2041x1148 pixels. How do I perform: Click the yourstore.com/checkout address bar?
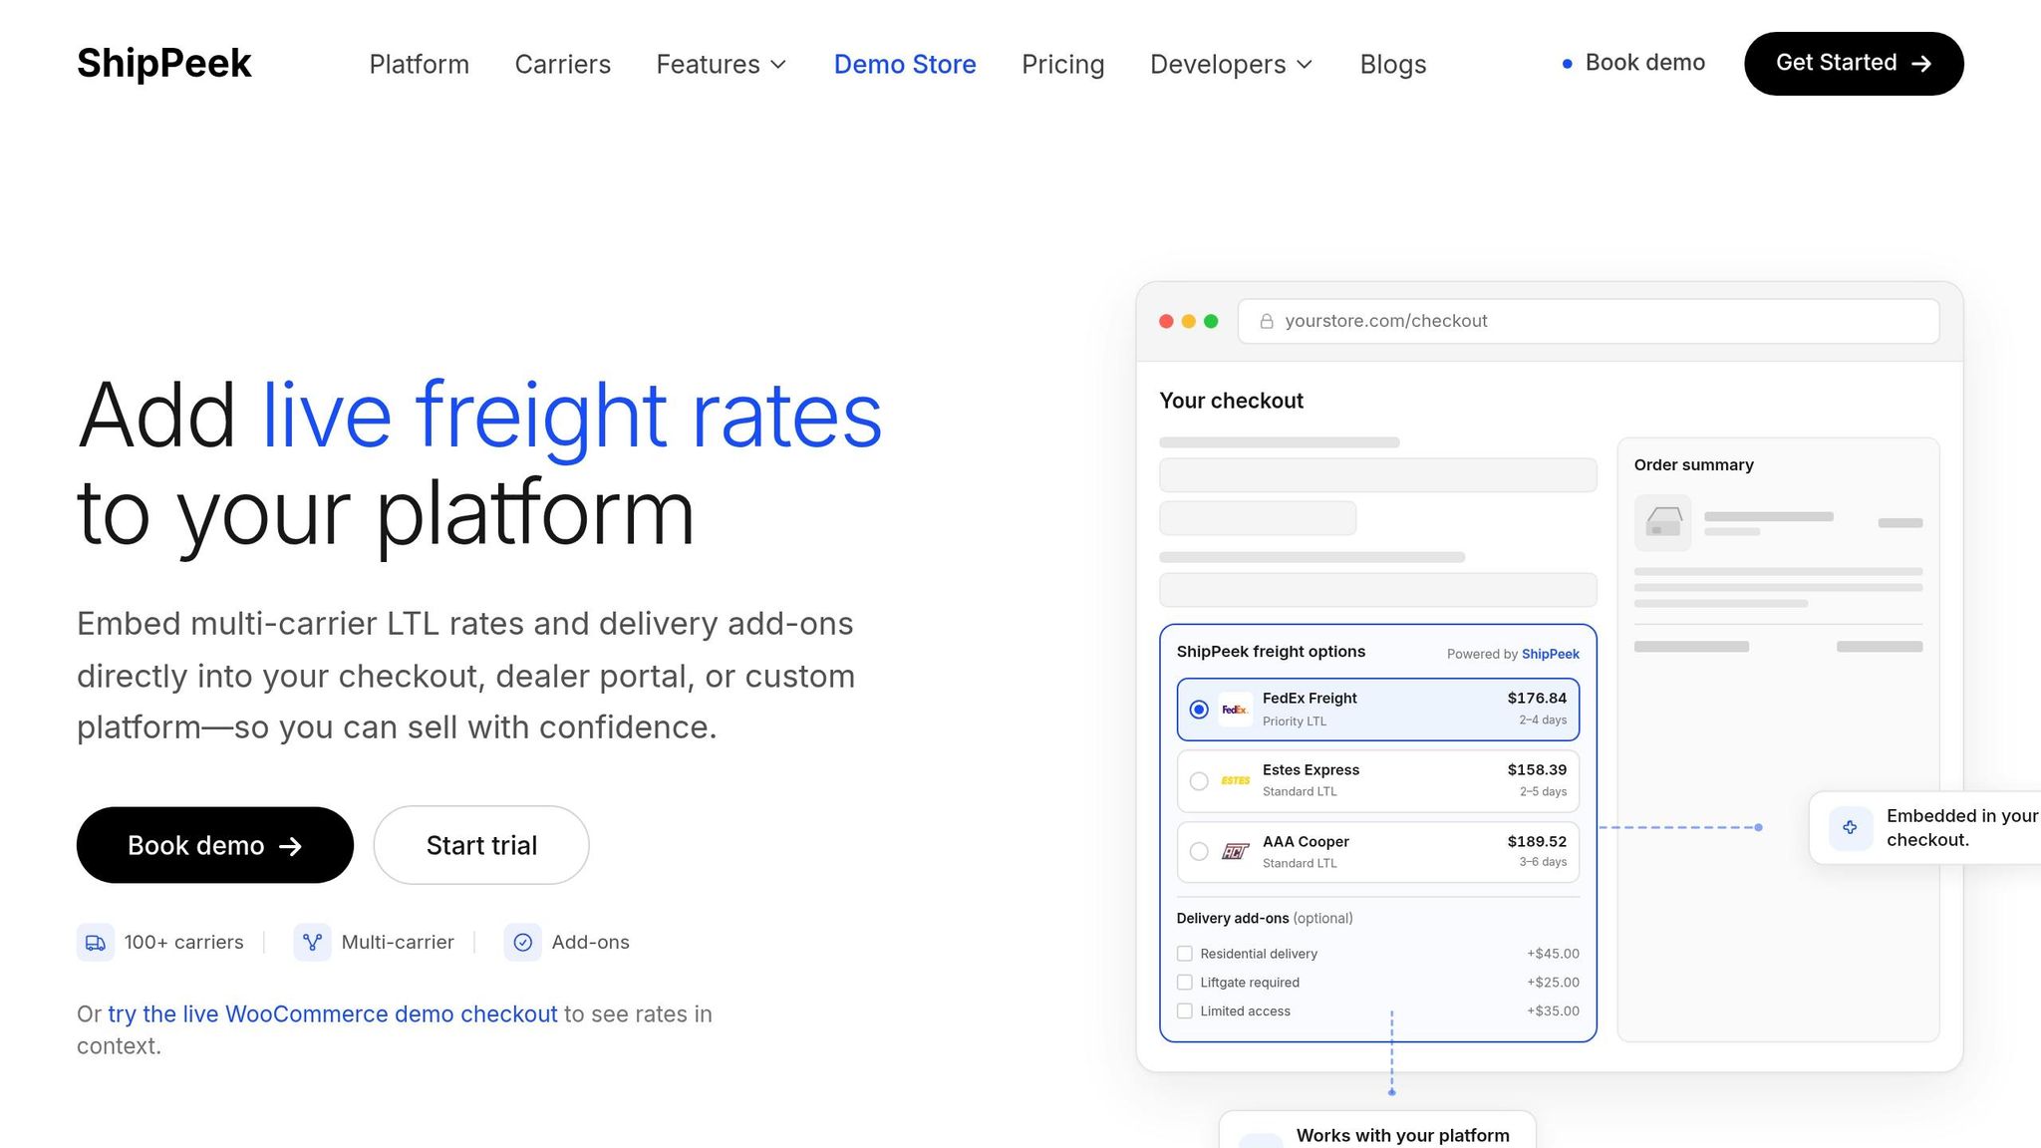point(1589,321)
